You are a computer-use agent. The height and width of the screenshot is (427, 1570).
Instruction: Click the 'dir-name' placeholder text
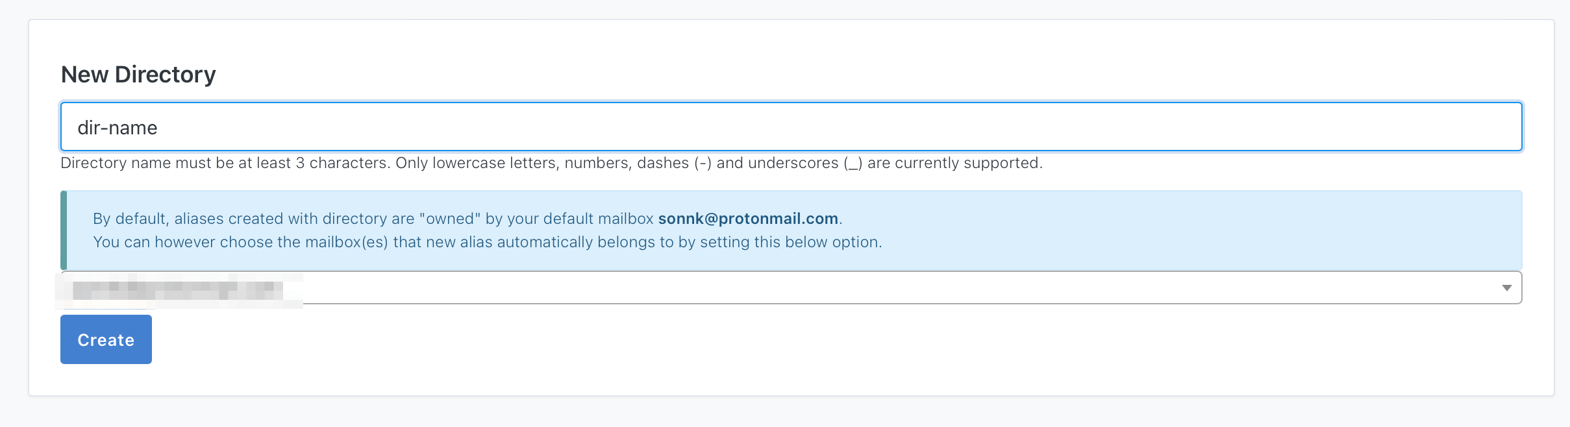click(x=118, y=128)
